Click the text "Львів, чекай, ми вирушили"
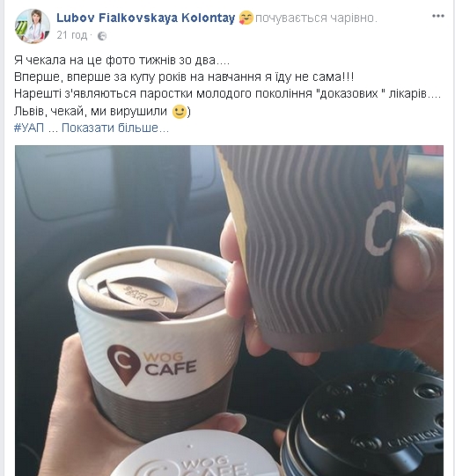Screen dimensions: 455x476 pos(91,112)
